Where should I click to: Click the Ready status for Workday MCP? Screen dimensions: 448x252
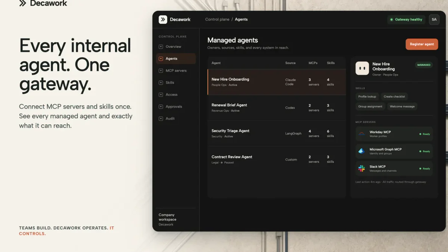pyautogui.click(x=425, y=134)
